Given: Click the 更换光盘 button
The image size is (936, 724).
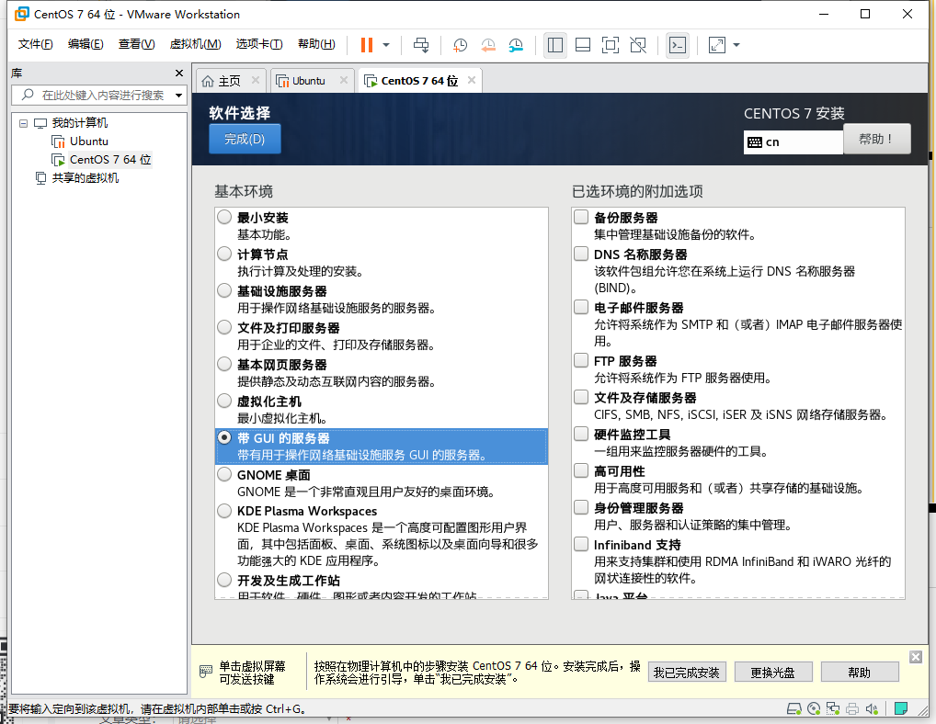Looking at the screenshot, I should (773, 673).
